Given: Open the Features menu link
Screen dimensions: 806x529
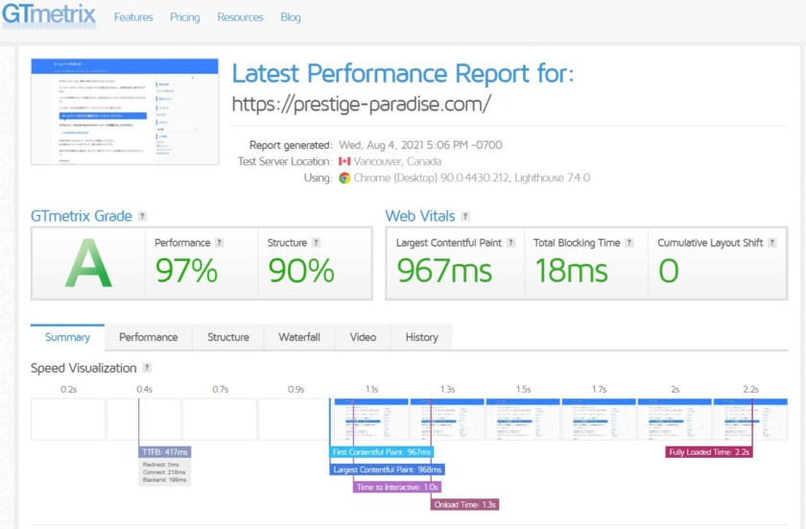Looking at the screenshot, I should pos(133,17).
